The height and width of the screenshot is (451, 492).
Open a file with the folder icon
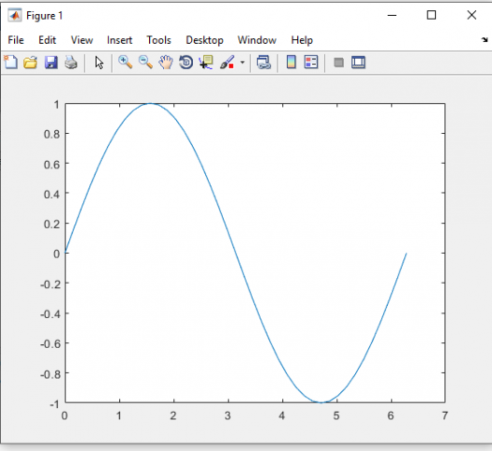point(30,63)
